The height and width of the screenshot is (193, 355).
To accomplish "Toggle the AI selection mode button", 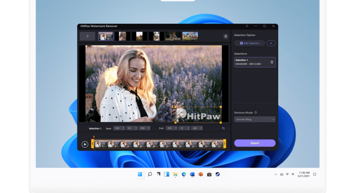I will pyautogui.click(x=271, y=43).
